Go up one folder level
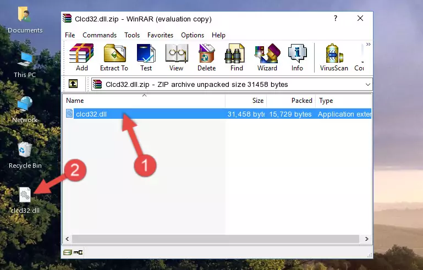Screen dimensions: 423x270 (x=73, y=84)
